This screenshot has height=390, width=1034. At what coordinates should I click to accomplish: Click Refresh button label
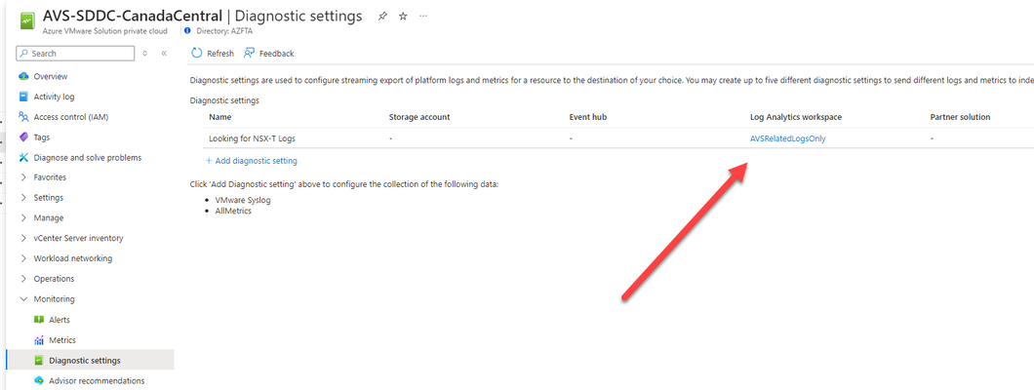220,54
